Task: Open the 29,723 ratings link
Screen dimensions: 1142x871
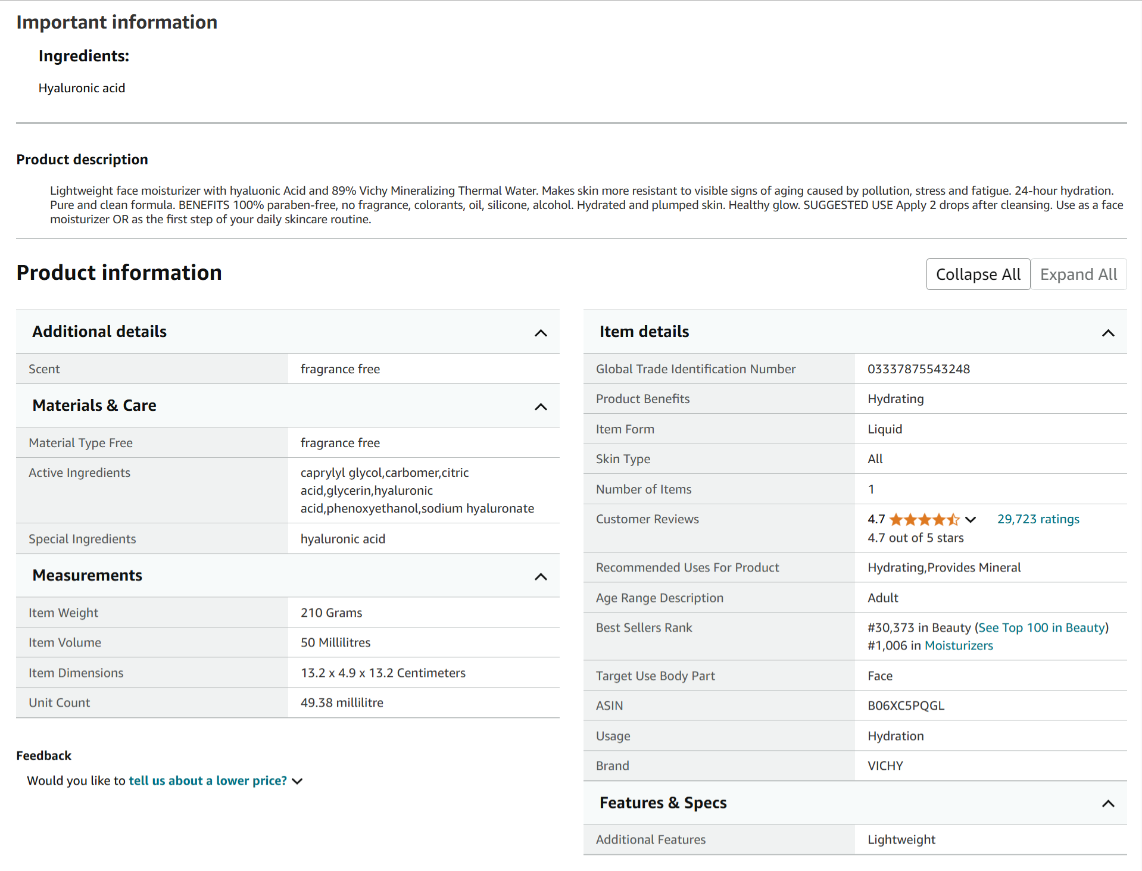Action: (x=1038, y=519)
